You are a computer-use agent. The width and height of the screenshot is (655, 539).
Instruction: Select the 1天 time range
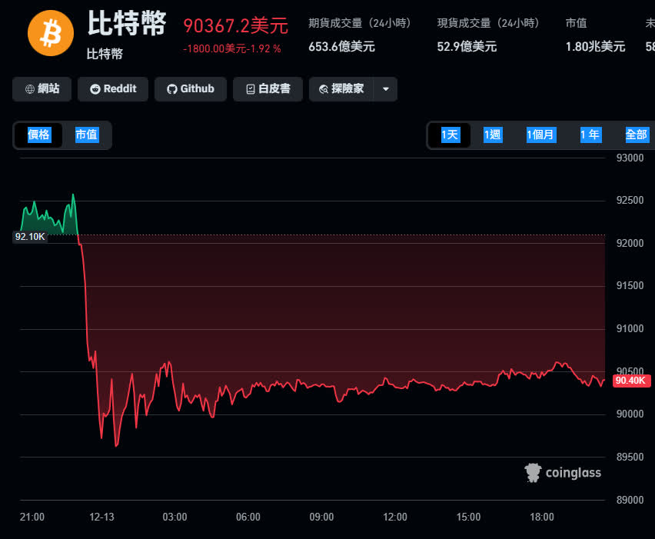[x=449, y=135]
